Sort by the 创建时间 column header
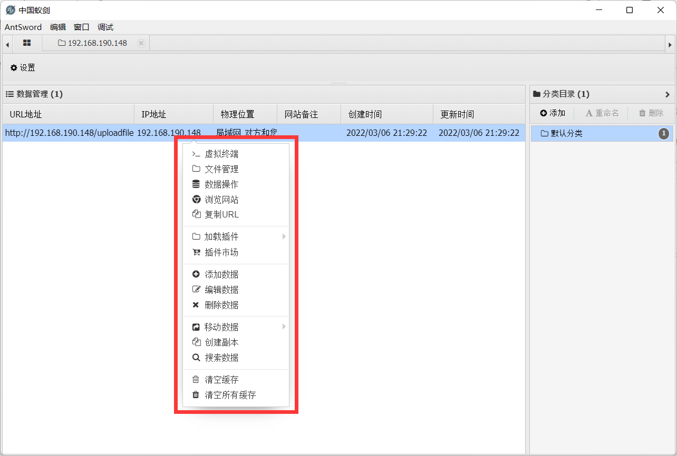Viewport: 677px width, 456px height. pos(387,114)
